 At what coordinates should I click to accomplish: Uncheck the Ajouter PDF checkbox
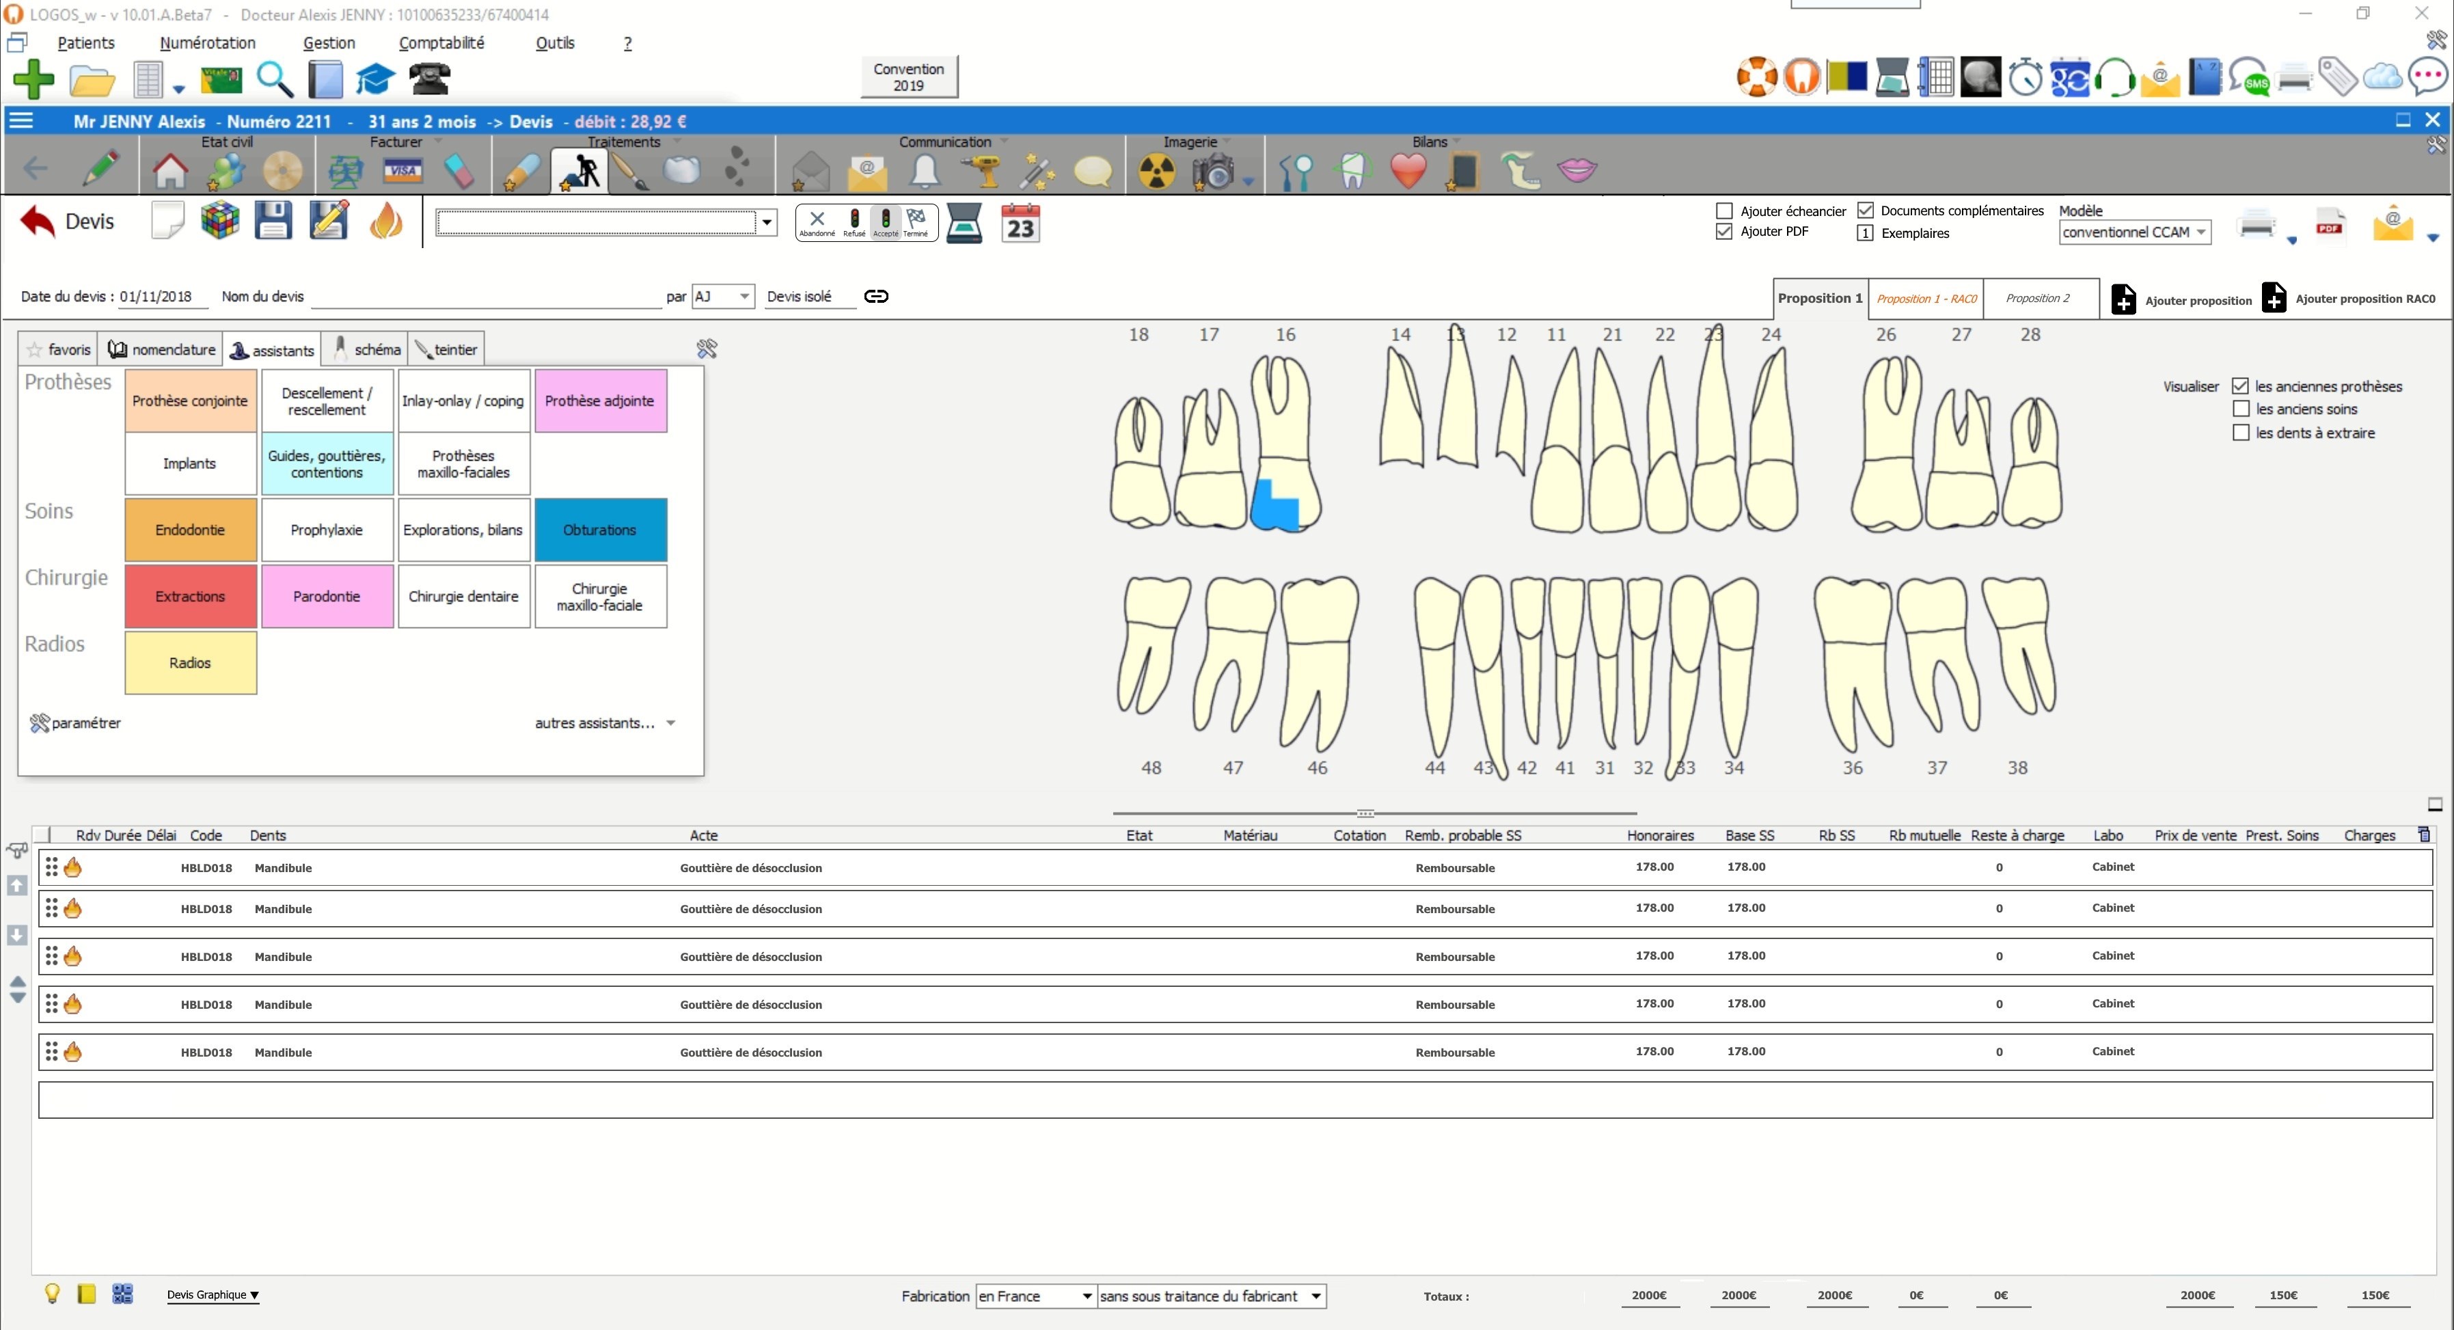[x=1723, y=232]
